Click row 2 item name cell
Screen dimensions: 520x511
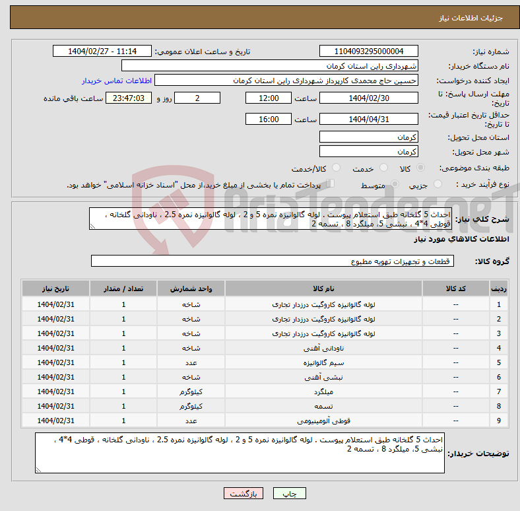323,319
